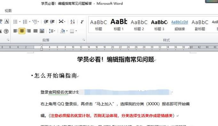Click the line 登录官网报名优赏计划
The image size is (218, 126).
pyautogui.click(x=59, y=92)
